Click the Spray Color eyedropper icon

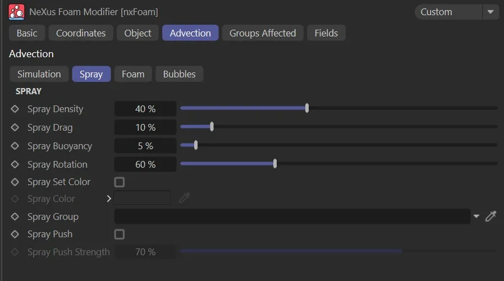pyautogui.click(x=185, y=198)
